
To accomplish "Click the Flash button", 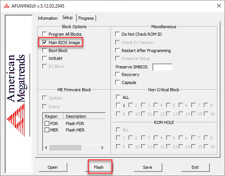I will [99, 167].
